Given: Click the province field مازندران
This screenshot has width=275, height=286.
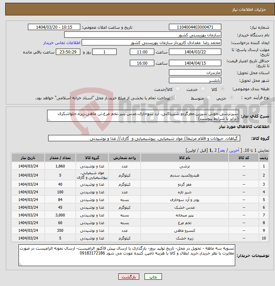Looking at the screenshot, I should click(195, 72).
